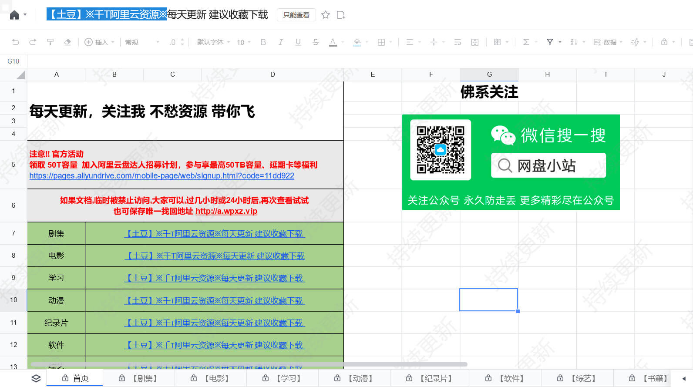Open the 默认字体 font dropdown
The image size is (693, 387).
[213, 42]
